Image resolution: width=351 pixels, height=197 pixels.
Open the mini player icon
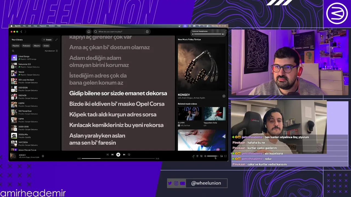click(221, 156)
